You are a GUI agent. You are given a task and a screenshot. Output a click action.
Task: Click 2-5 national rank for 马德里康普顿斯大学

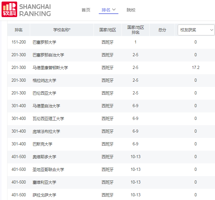point(135,67)
